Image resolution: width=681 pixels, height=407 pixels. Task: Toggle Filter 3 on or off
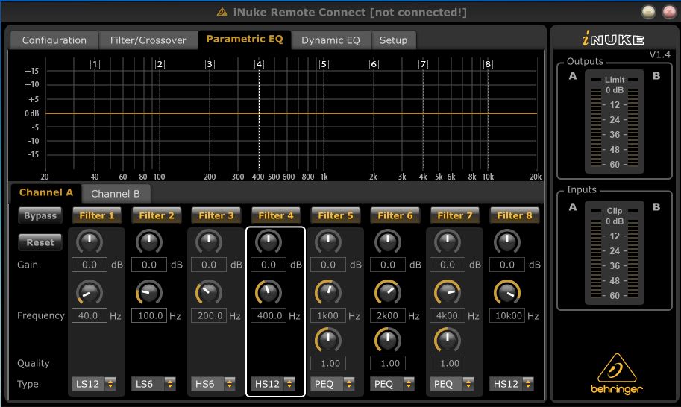(216, 215)
